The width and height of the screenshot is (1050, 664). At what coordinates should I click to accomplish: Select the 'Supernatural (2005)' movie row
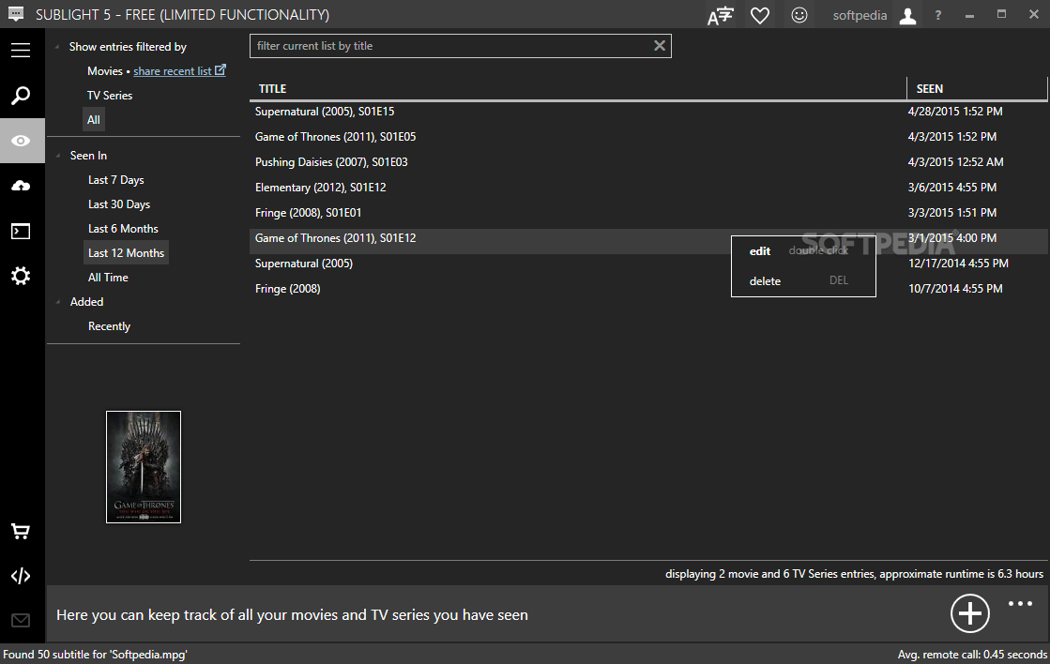pyautogui.click(x=648, y=264)
